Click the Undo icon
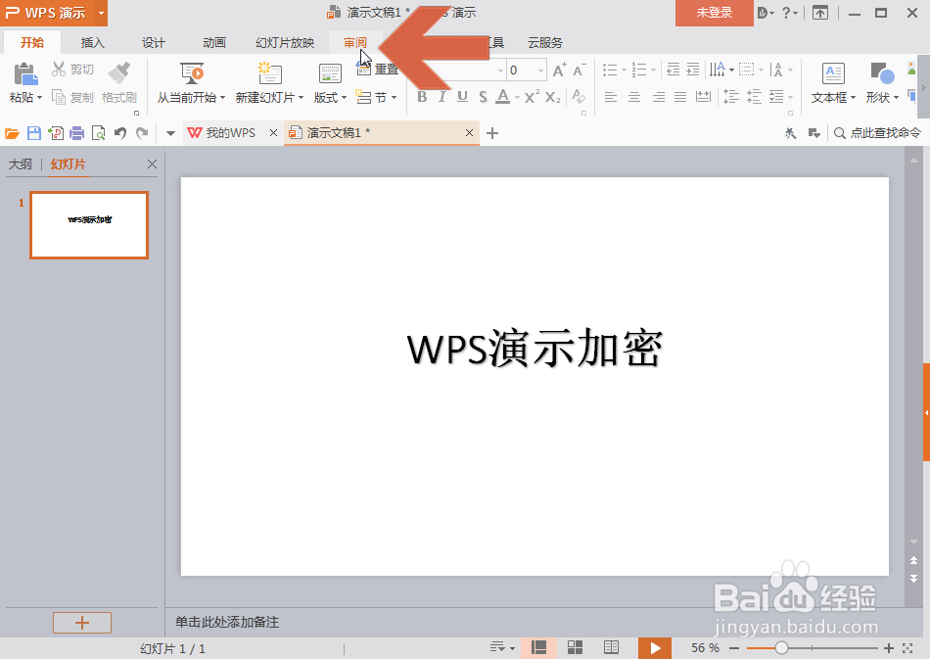Screen dimensions: 930x659 tap(119, 132)
